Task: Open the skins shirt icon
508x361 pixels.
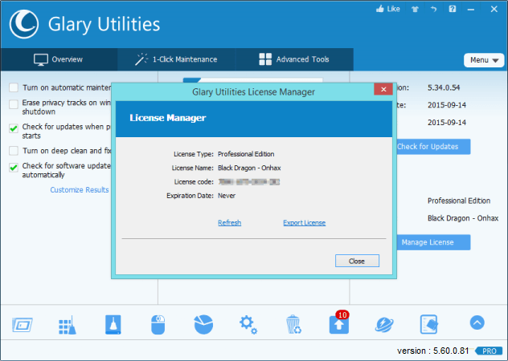Action: tap(415, 9)
